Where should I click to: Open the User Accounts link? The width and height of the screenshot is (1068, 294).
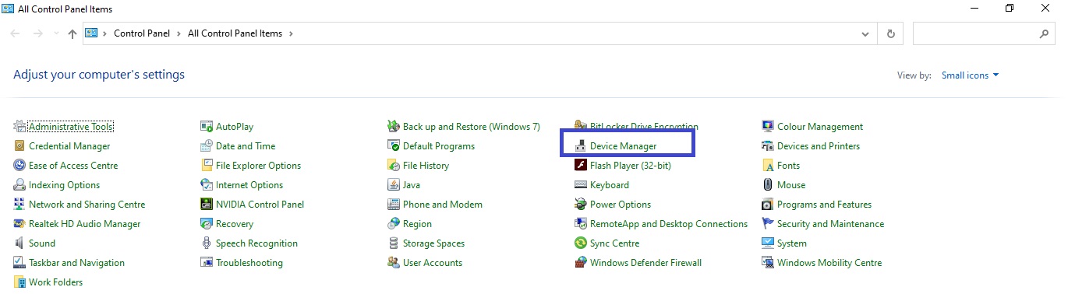pos(433,263)
